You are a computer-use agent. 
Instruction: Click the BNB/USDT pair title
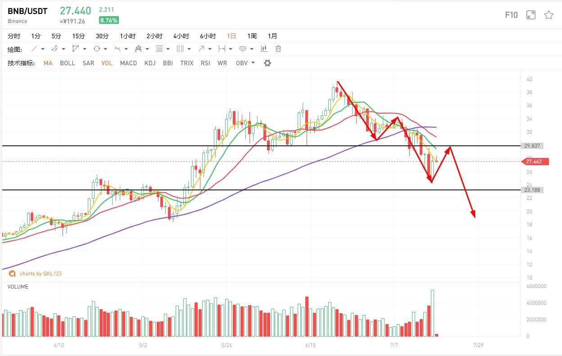point(27,11)
